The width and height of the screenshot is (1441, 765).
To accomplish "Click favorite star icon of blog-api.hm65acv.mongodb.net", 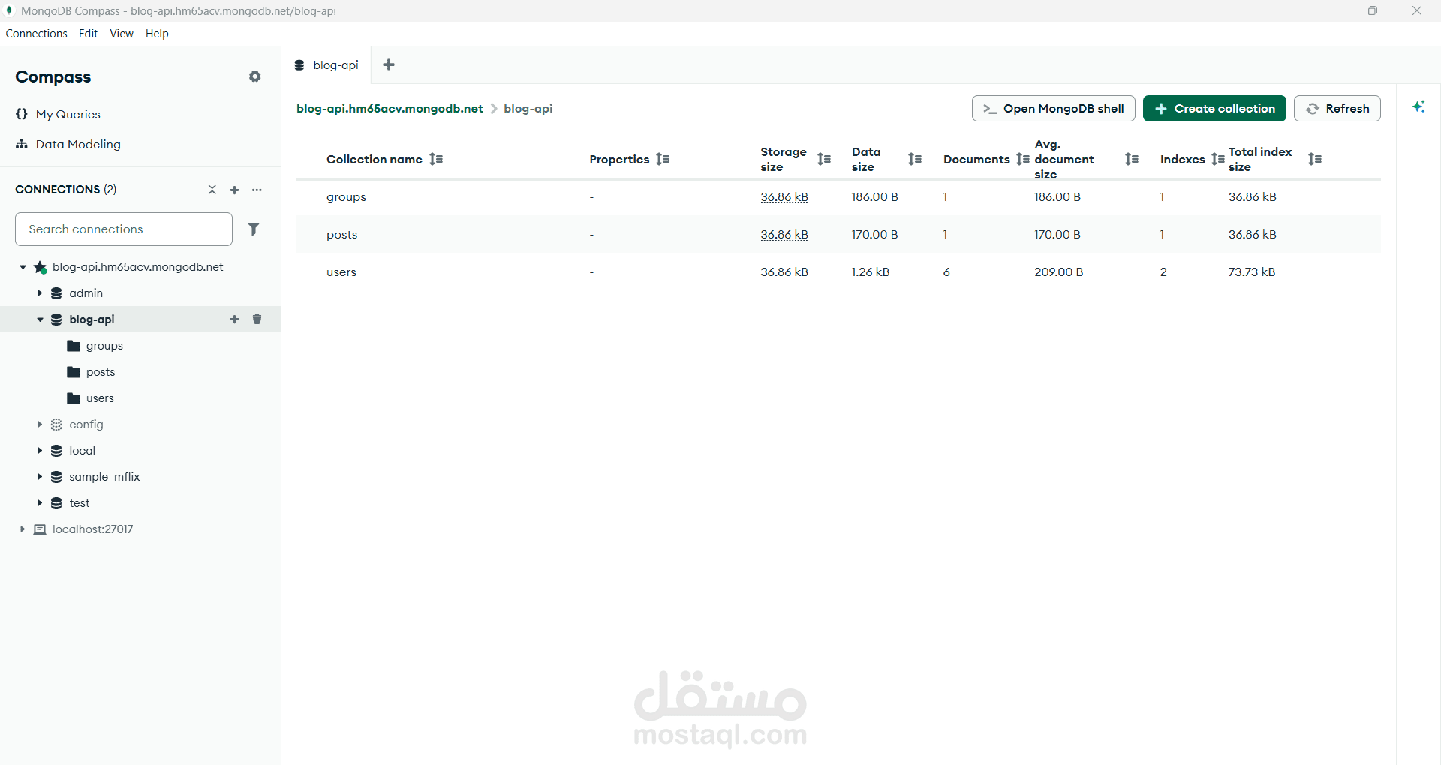I will (x=41, y=267).
